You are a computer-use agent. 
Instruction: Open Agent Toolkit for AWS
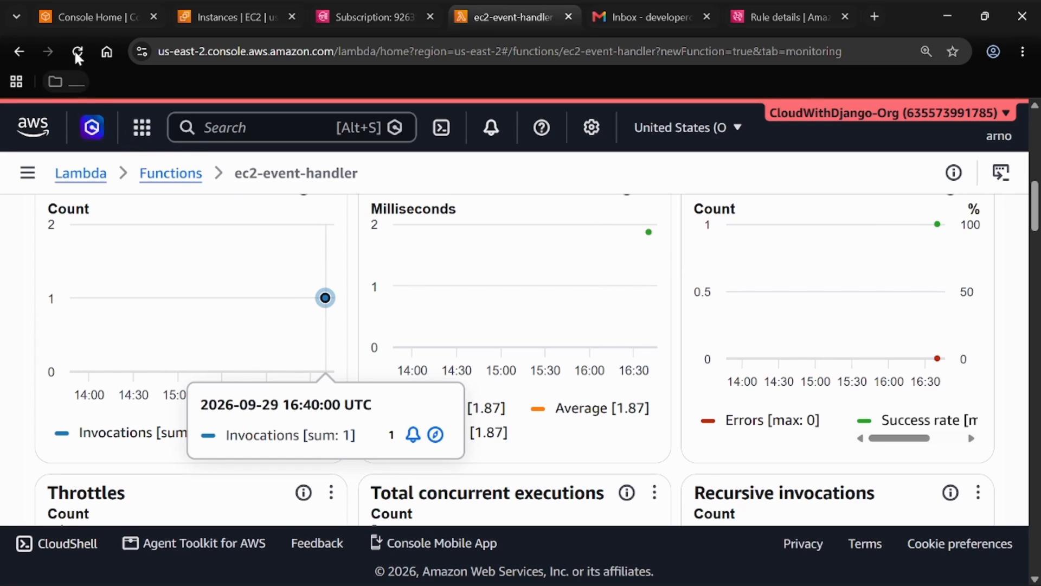[x=194, y=543]
